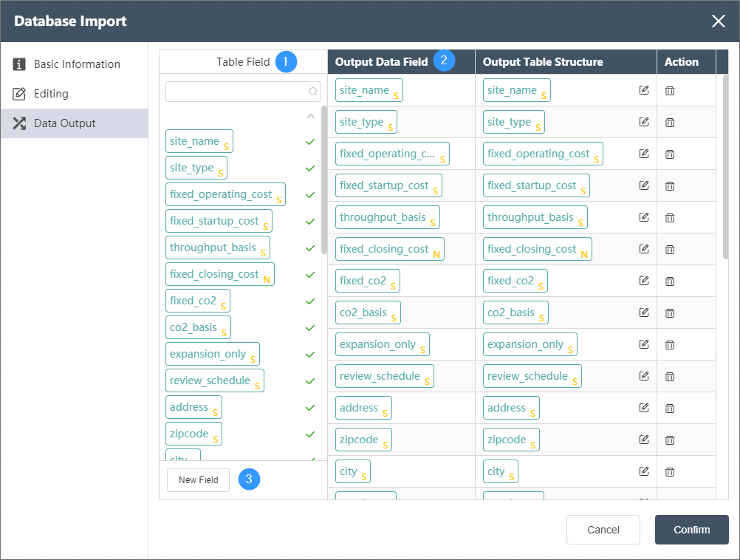The height and width of the screenshot is (560, 740).
Task: Delete the zipcode output row
Action: 670,440
